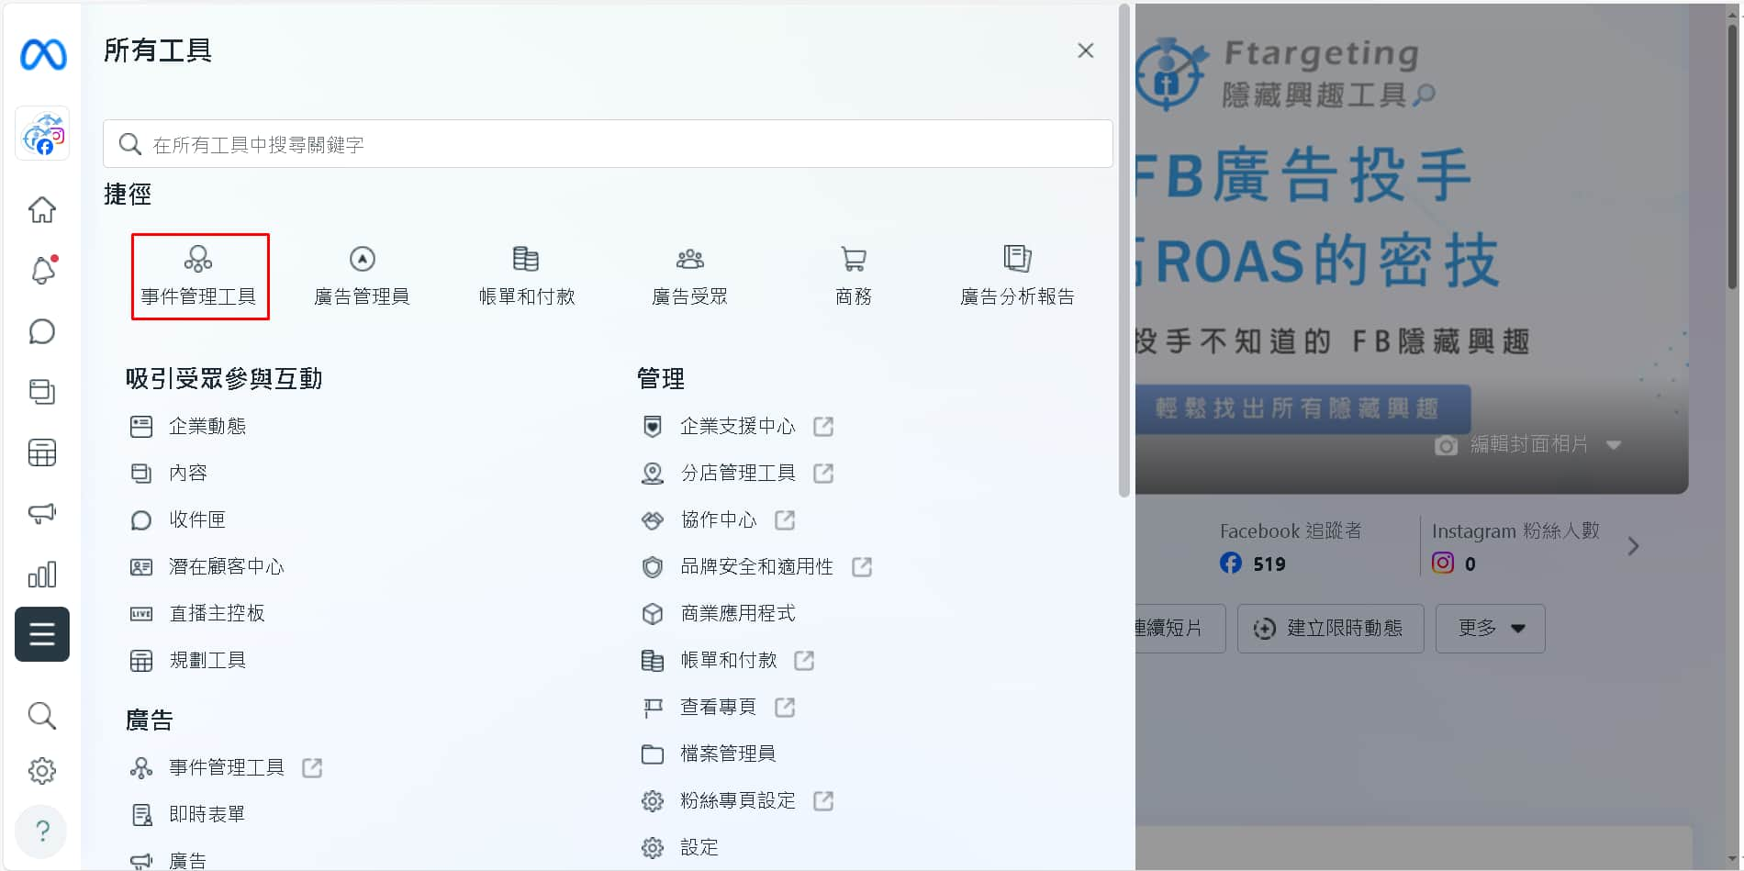Select 潛在顧客中心 in the tools list

click(207, 567)
